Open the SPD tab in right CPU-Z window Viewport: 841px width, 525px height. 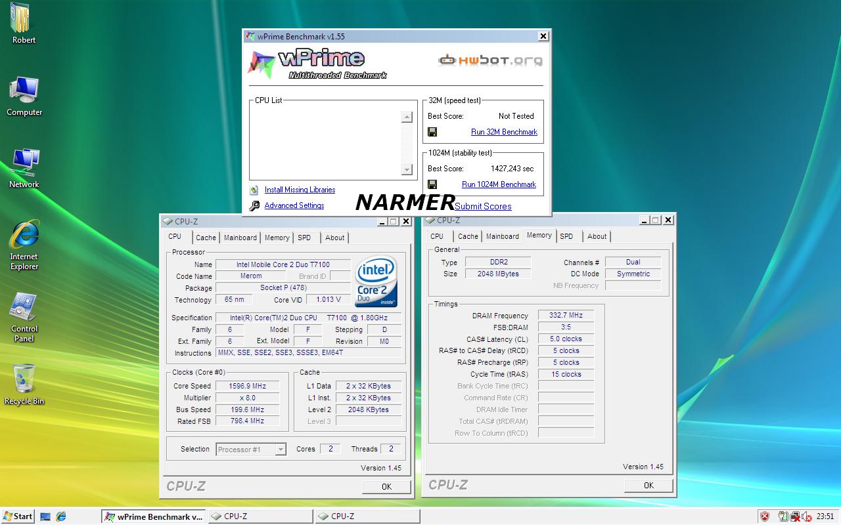tap(566, 236)
